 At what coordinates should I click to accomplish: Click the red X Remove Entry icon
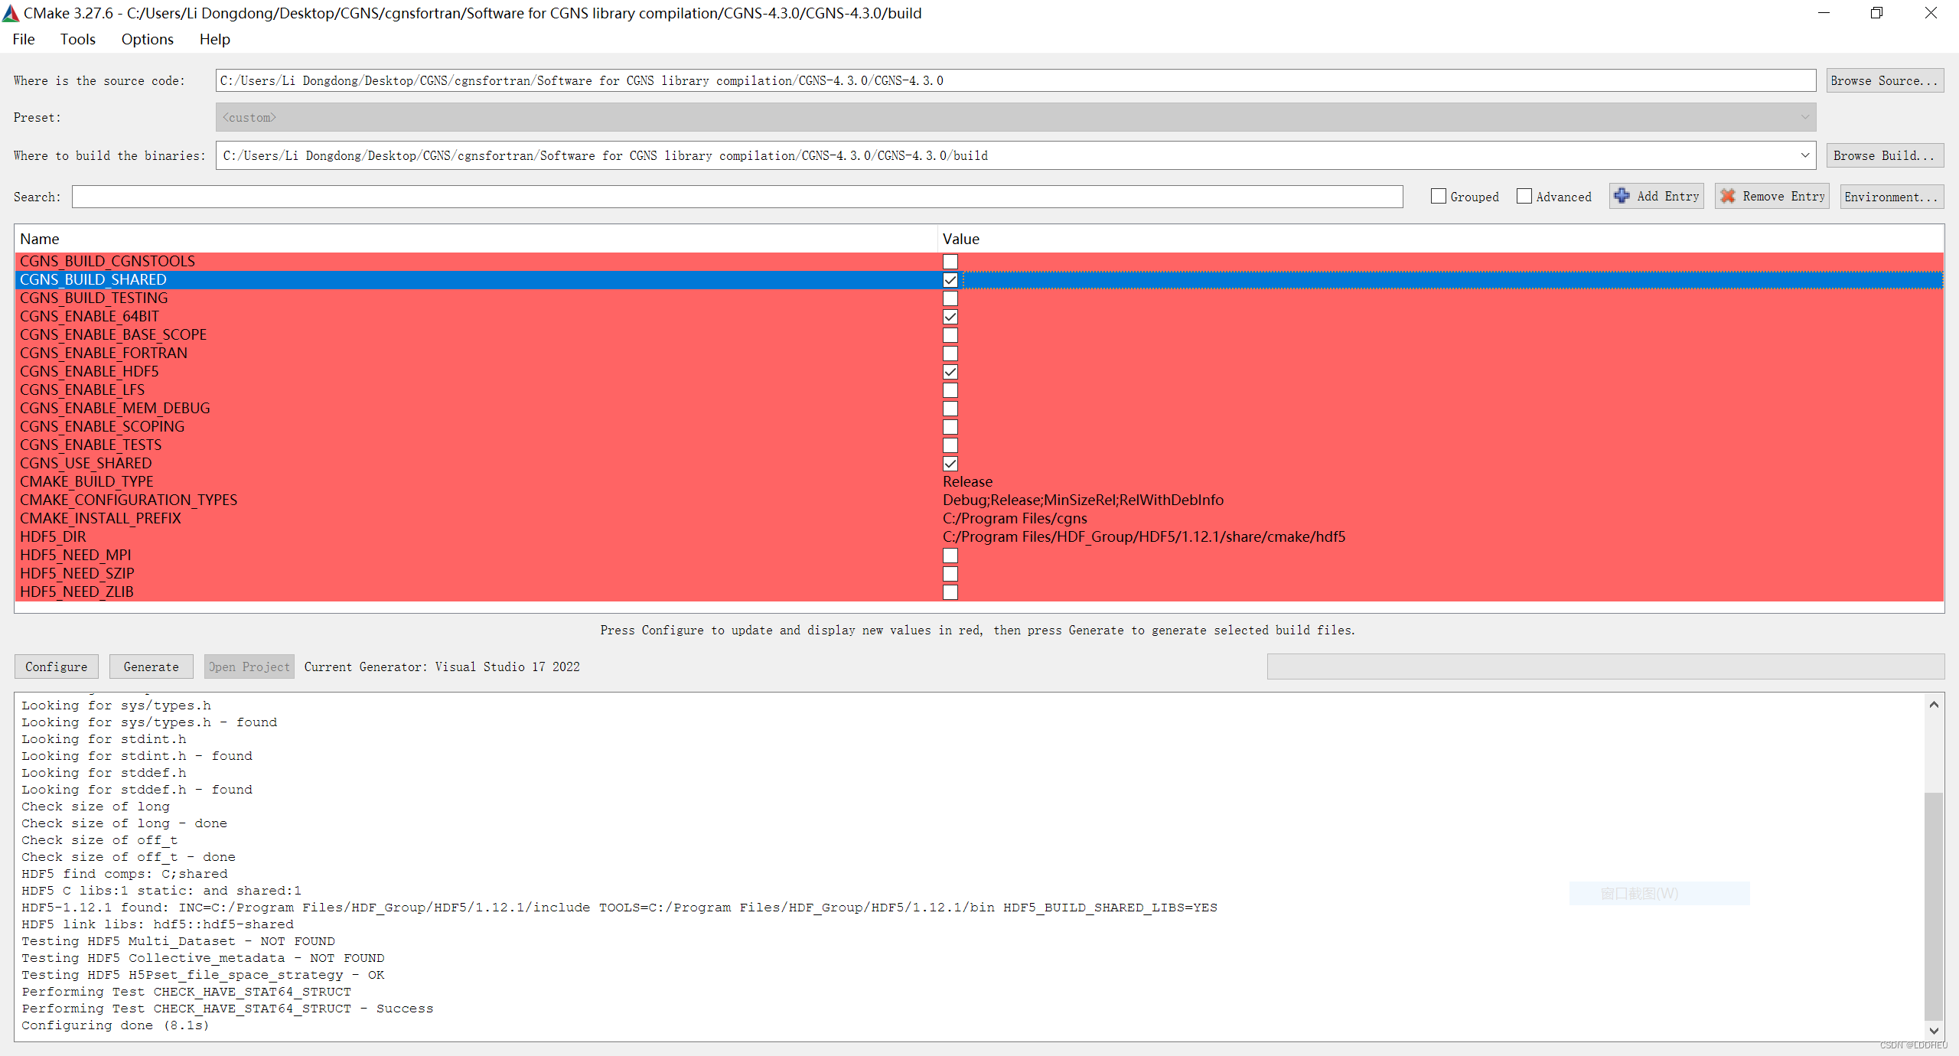coord(1727,196)
